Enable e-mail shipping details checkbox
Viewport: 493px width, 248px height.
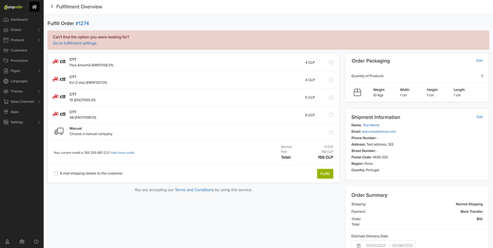pyautogui.click(x=56, y=174)
